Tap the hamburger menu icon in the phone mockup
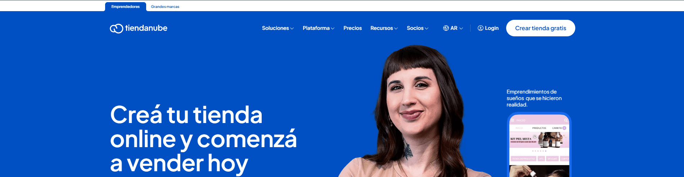The image size is (684, 177). (x=512, y=120)
